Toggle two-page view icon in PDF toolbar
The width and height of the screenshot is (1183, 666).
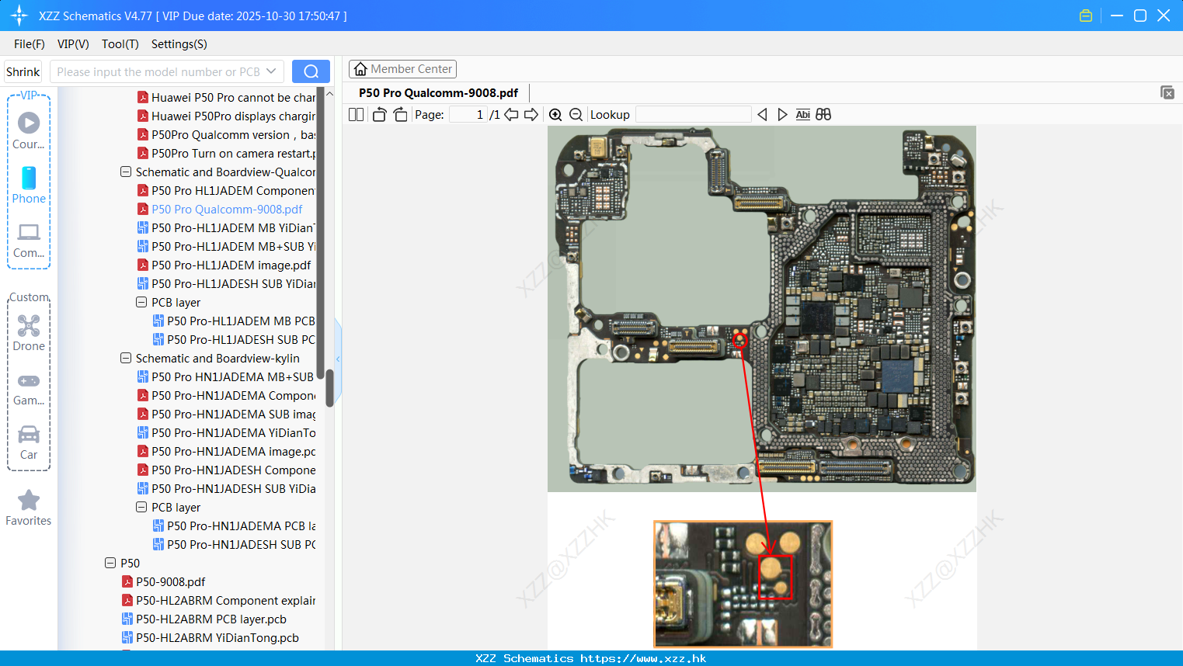coord(356,115)
